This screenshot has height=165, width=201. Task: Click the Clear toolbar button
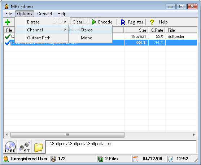pyautogui.click(x=78, y=22)
